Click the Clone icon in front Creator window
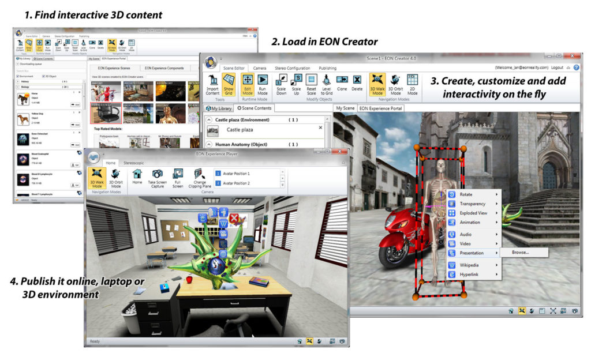 coord(342,84)
